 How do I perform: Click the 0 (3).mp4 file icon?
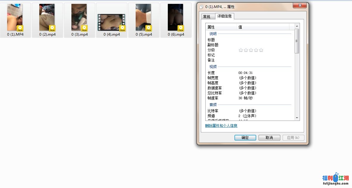click(79, 18)
